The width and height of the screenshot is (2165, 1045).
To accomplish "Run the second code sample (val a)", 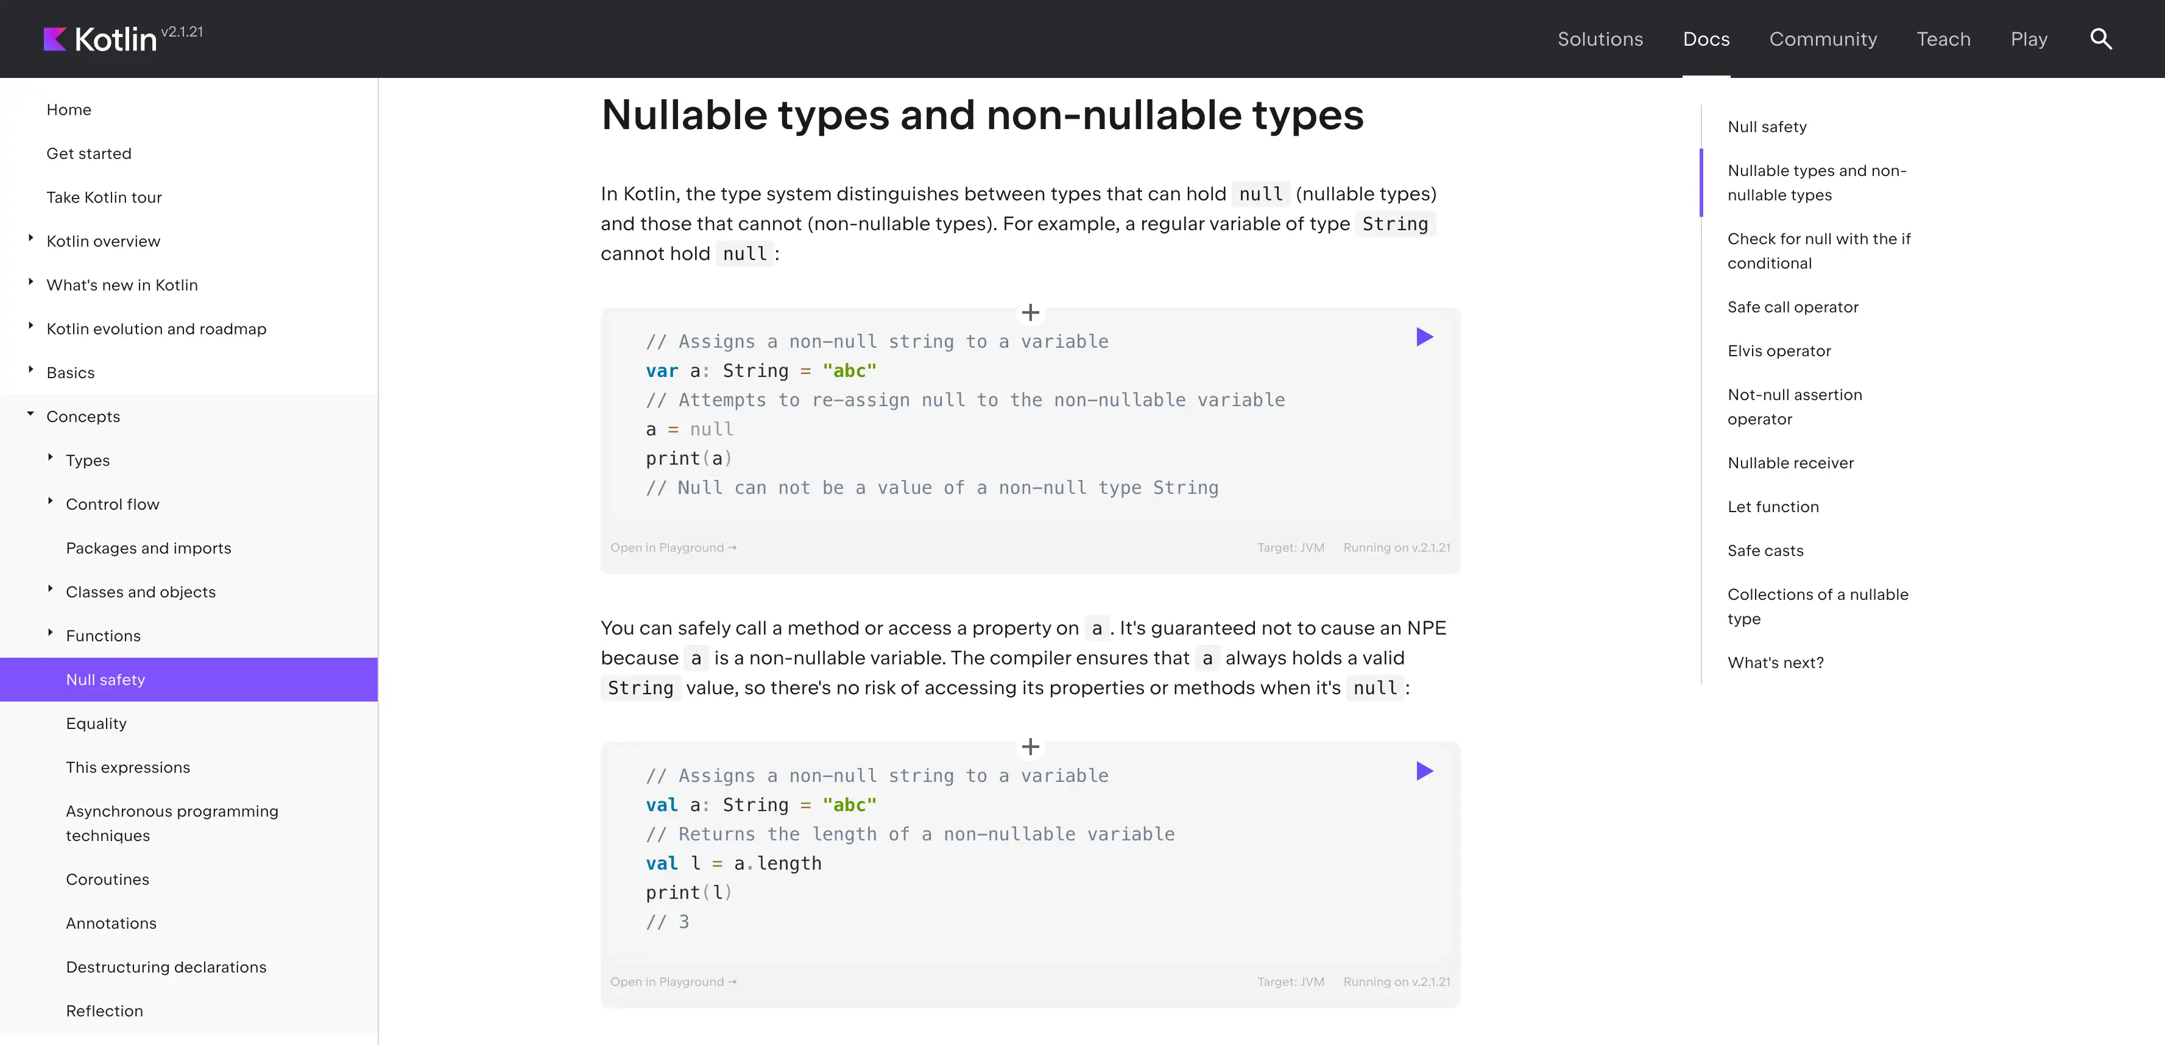I will pos(1424,771).
